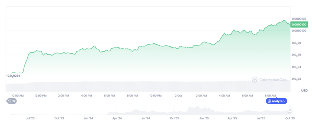Click the 12:00 PM time axis label

pos(41,95)
